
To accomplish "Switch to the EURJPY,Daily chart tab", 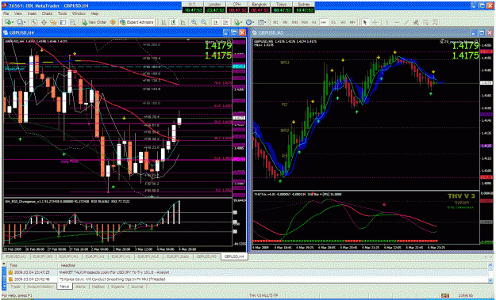I will [x=178, y=256].
